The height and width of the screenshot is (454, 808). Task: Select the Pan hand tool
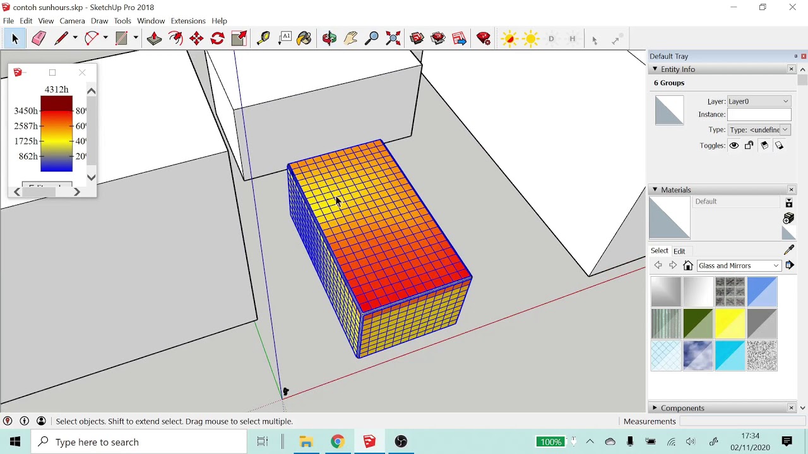click(x=351, y=39)
